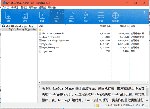Screen dimensions: 150x109
Task: Select MySQLBinlogDigger44.zip in the tree
Action: tap(19, 26)
